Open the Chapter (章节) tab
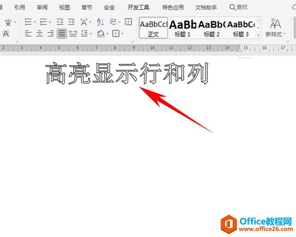Viewport: 296px width, 237px height. (87, 7)
